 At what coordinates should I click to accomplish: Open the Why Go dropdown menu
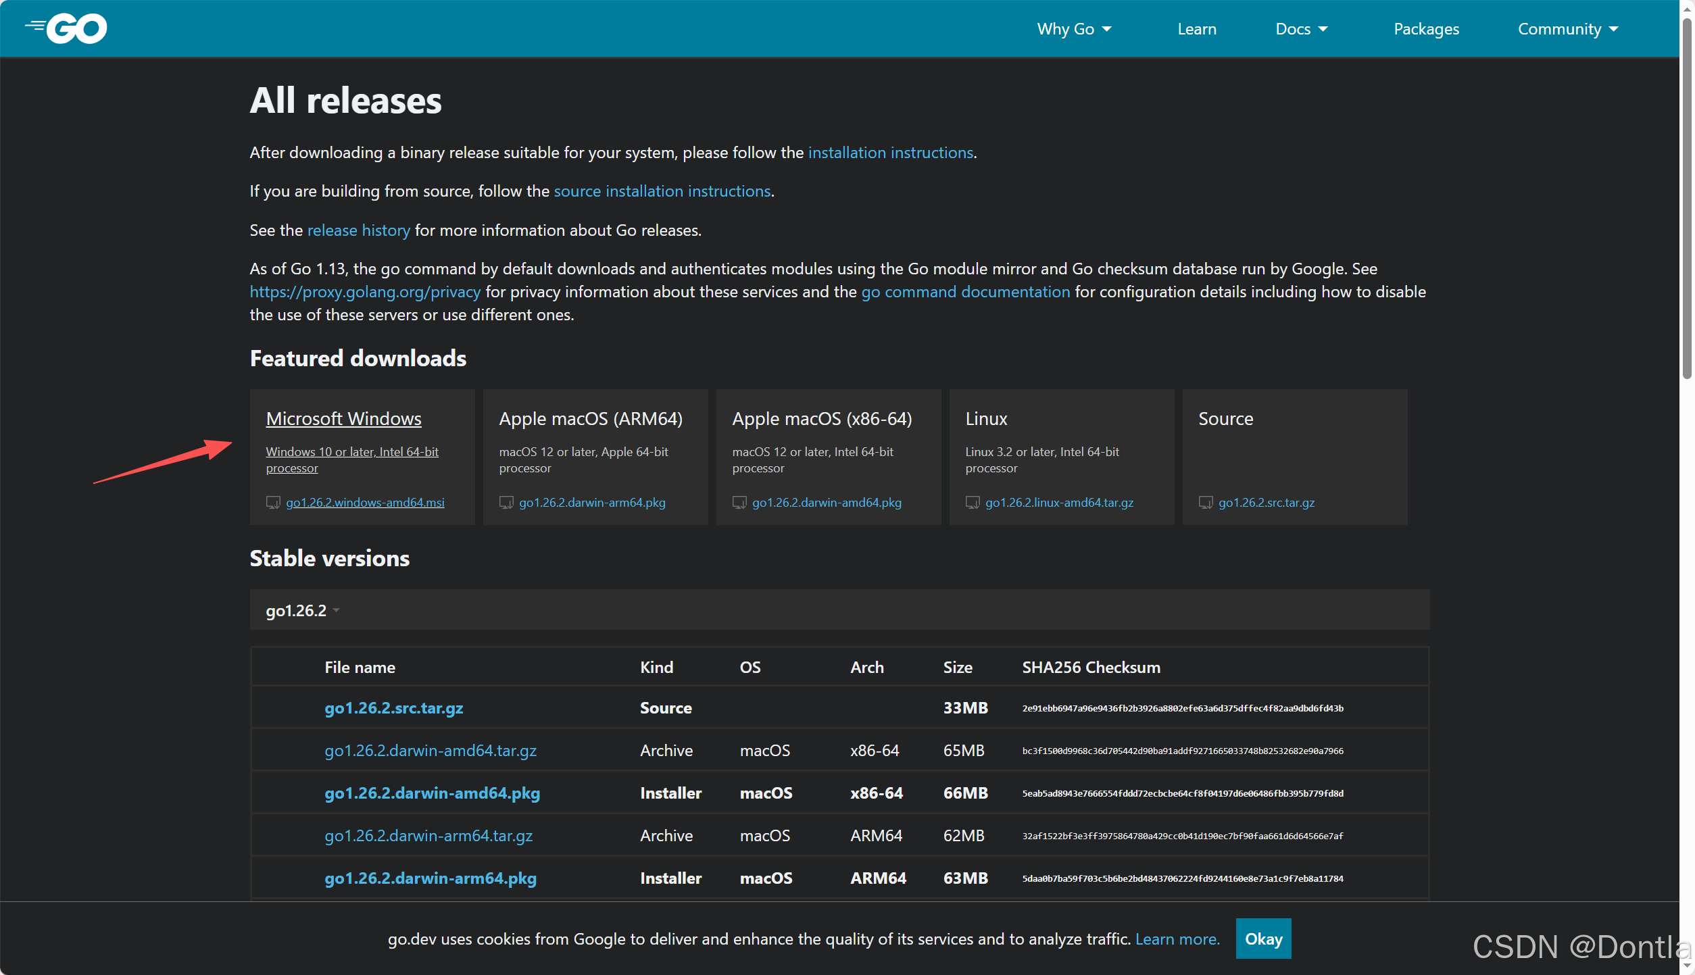pyautogui.click(x=1074, y=29)
